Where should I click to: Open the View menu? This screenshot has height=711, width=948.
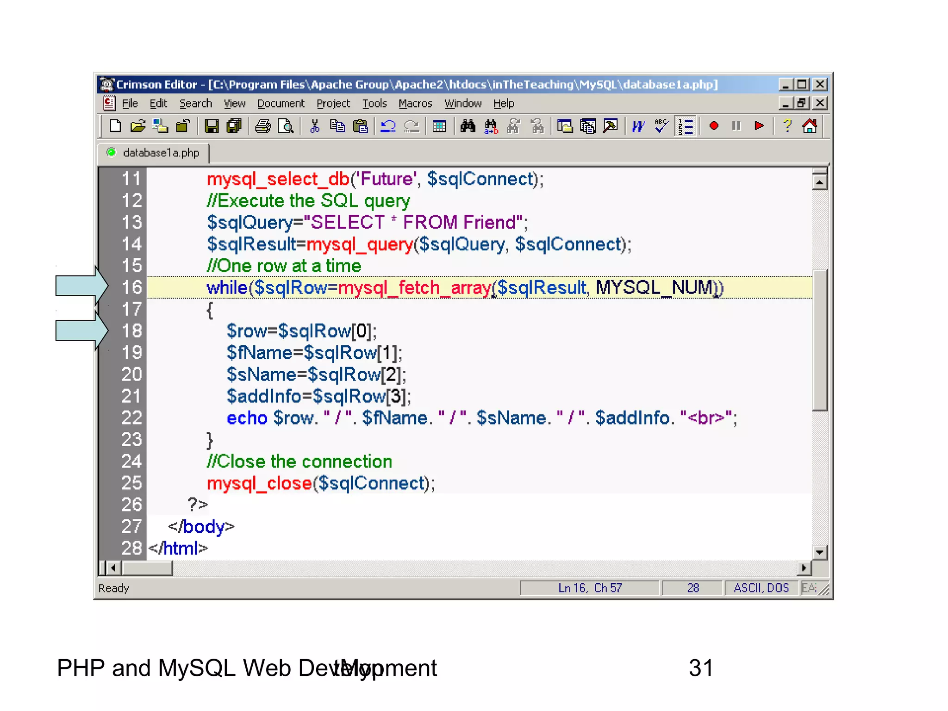pyautogui.click(x=235, y=104)
